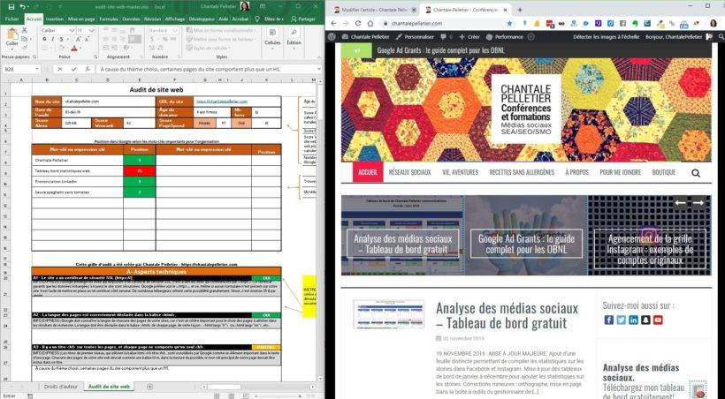725x399 pixels.
Task: Cut selection with the scissors icon
Action: pos(25,31)
